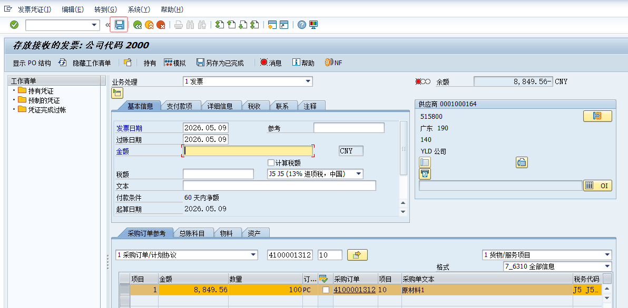Open the 编辑(E) menu

(73, 9)
